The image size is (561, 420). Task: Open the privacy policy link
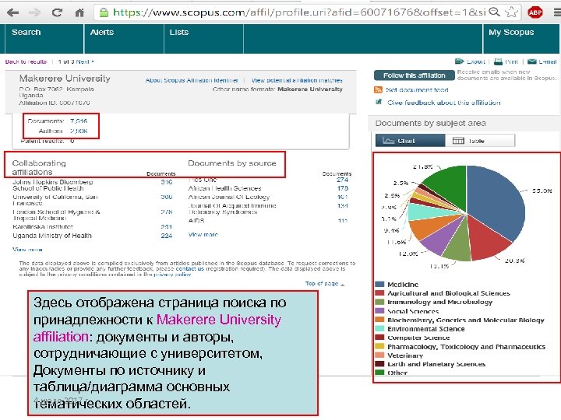click(x=172, y=275)
